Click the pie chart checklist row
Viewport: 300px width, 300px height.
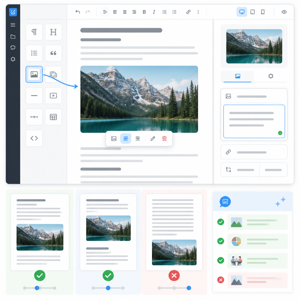click(x=257, y=241)
